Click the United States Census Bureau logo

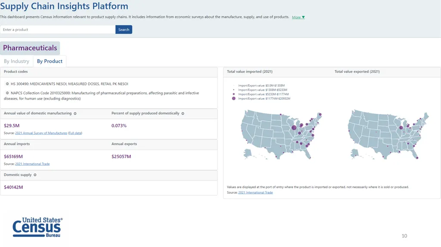pyautogui.click(x=37, y=227)
